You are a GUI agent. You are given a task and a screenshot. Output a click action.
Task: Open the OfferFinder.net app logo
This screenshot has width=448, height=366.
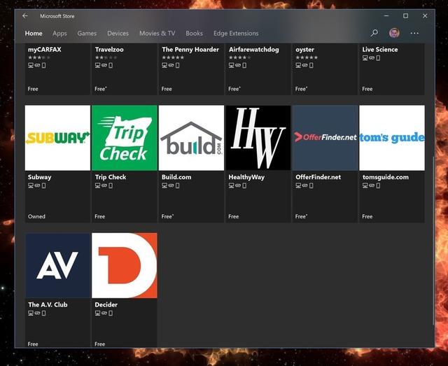[x=325, y=138]
